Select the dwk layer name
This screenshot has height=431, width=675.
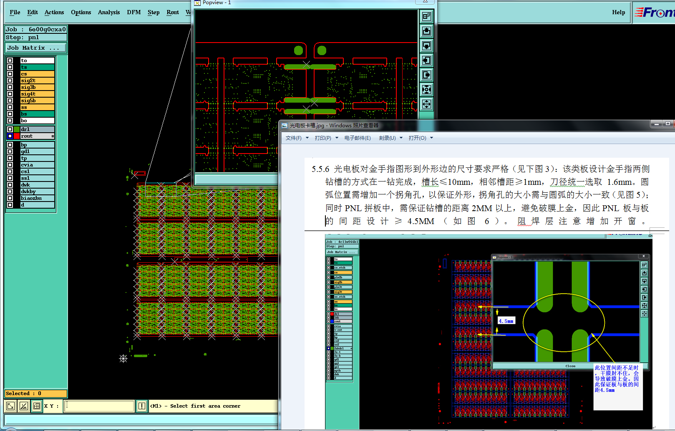pyautogui.click(x=37, y=185)
